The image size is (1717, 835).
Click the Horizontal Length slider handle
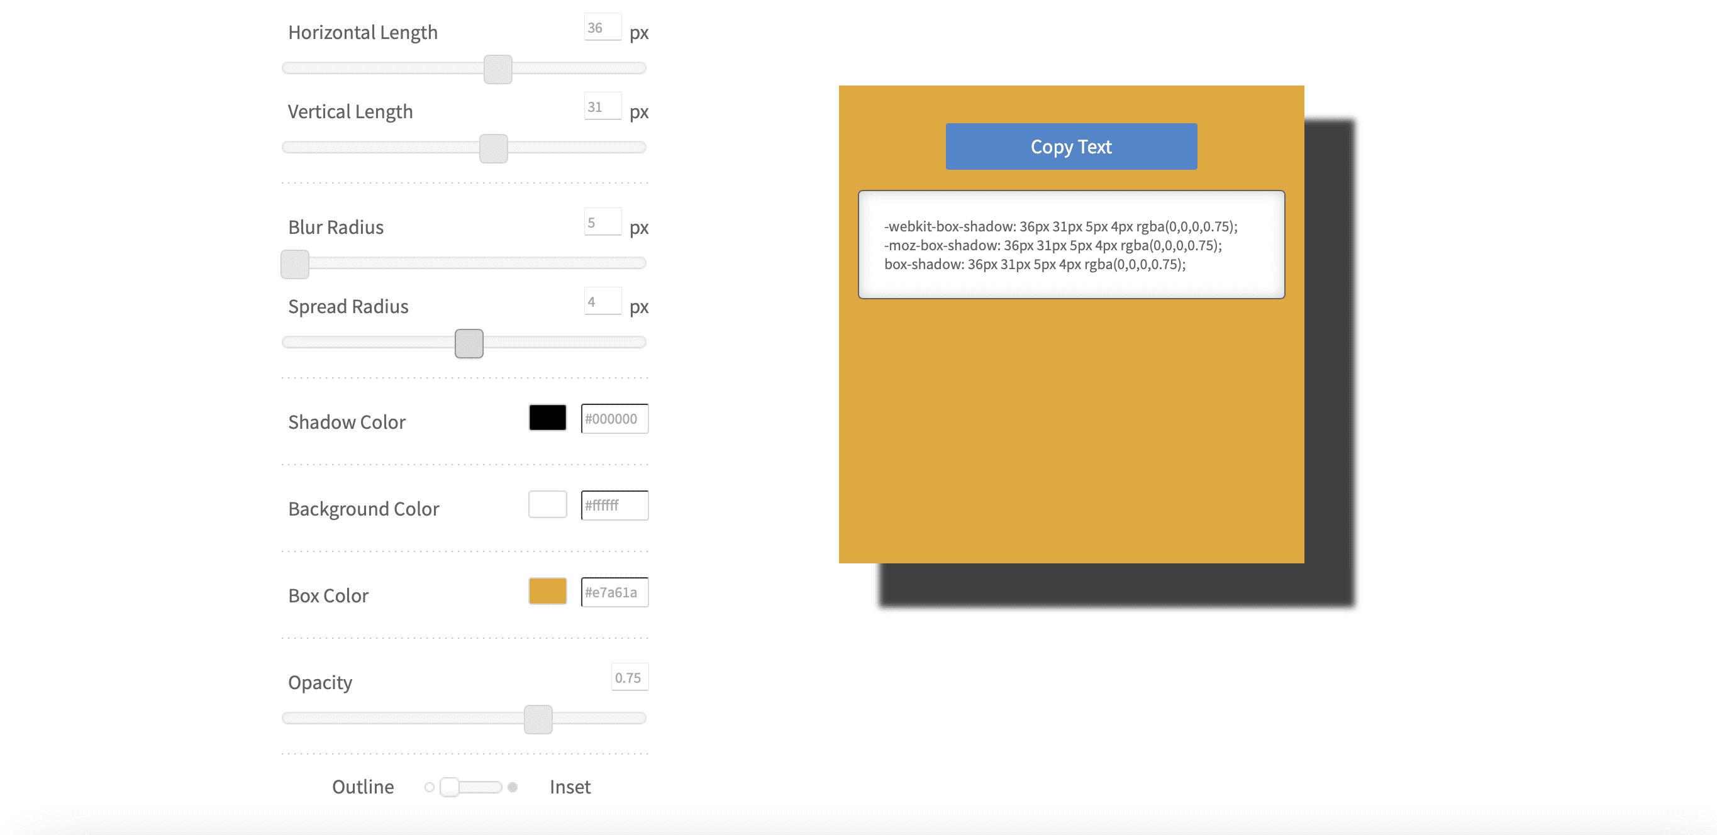point(497,69)
